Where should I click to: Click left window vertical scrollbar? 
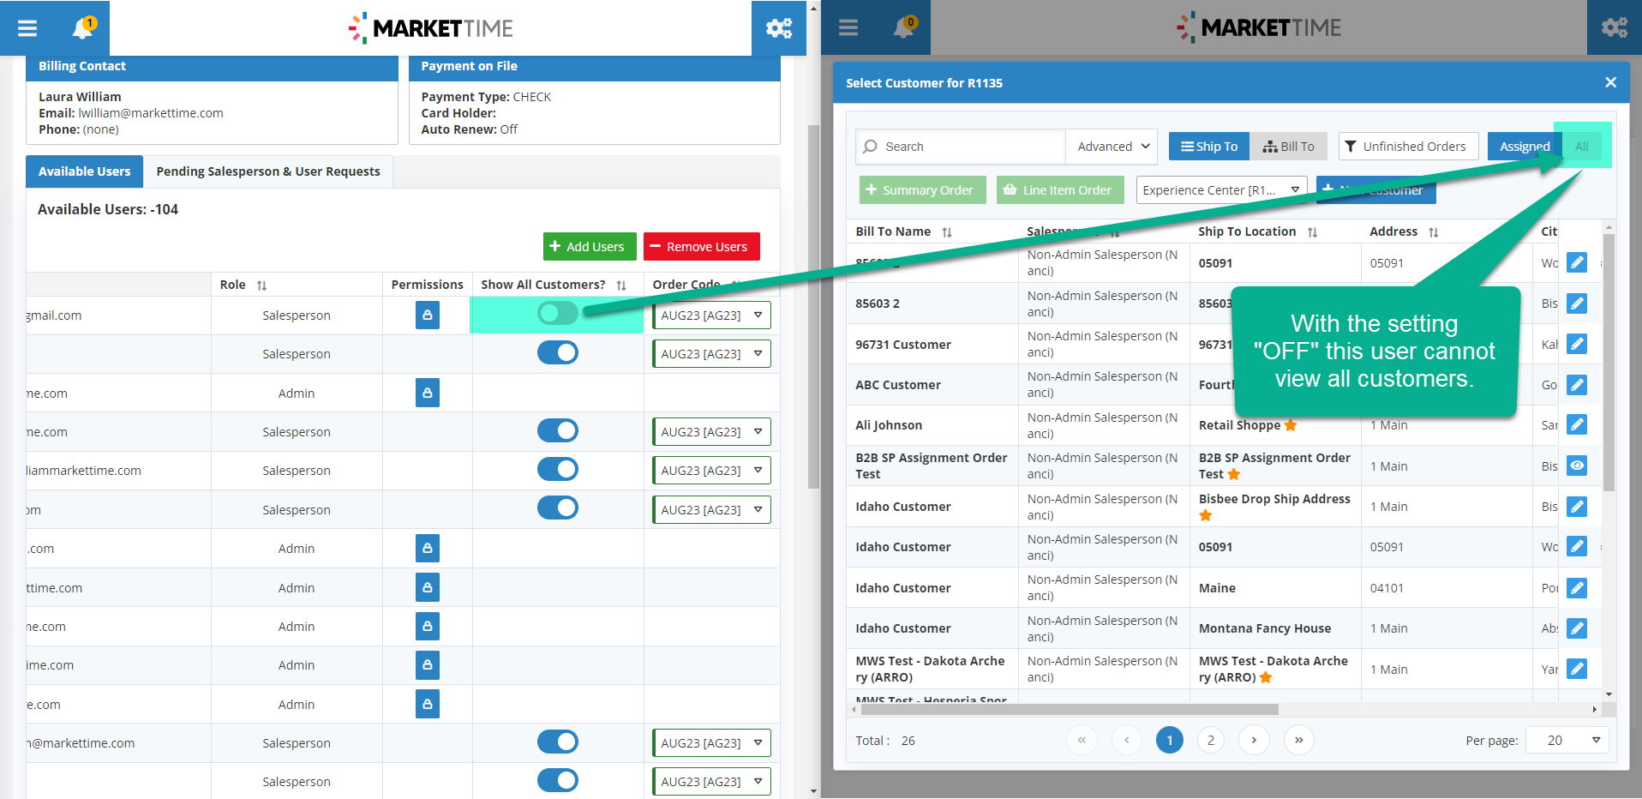(813, 307)
